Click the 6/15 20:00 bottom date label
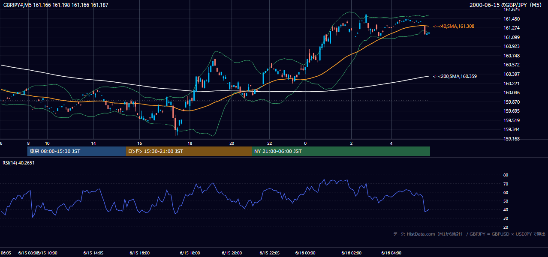The image size is (548, 257). [x=232, y=253]
